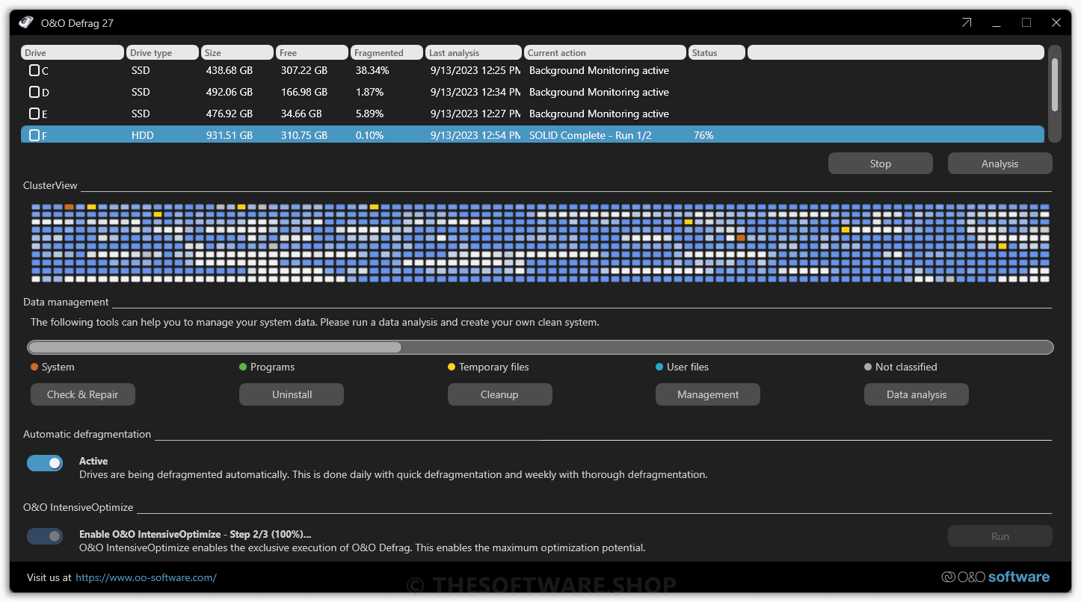Turn off the Automatic defragmentation Active switch
1081x602 pixels.
coord(45,463)
